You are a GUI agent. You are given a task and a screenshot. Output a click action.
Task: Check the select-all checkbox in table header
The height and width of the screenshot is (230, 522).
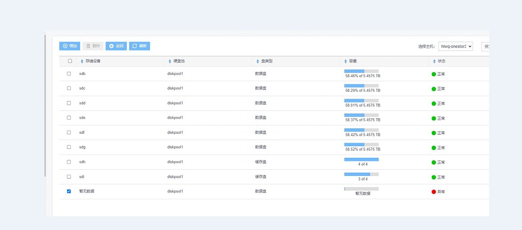point(70,61)
